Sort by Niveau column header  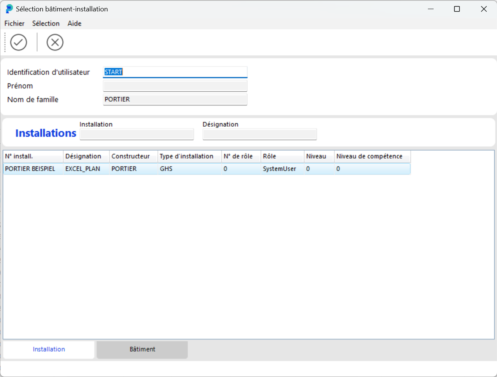(319, 156)
